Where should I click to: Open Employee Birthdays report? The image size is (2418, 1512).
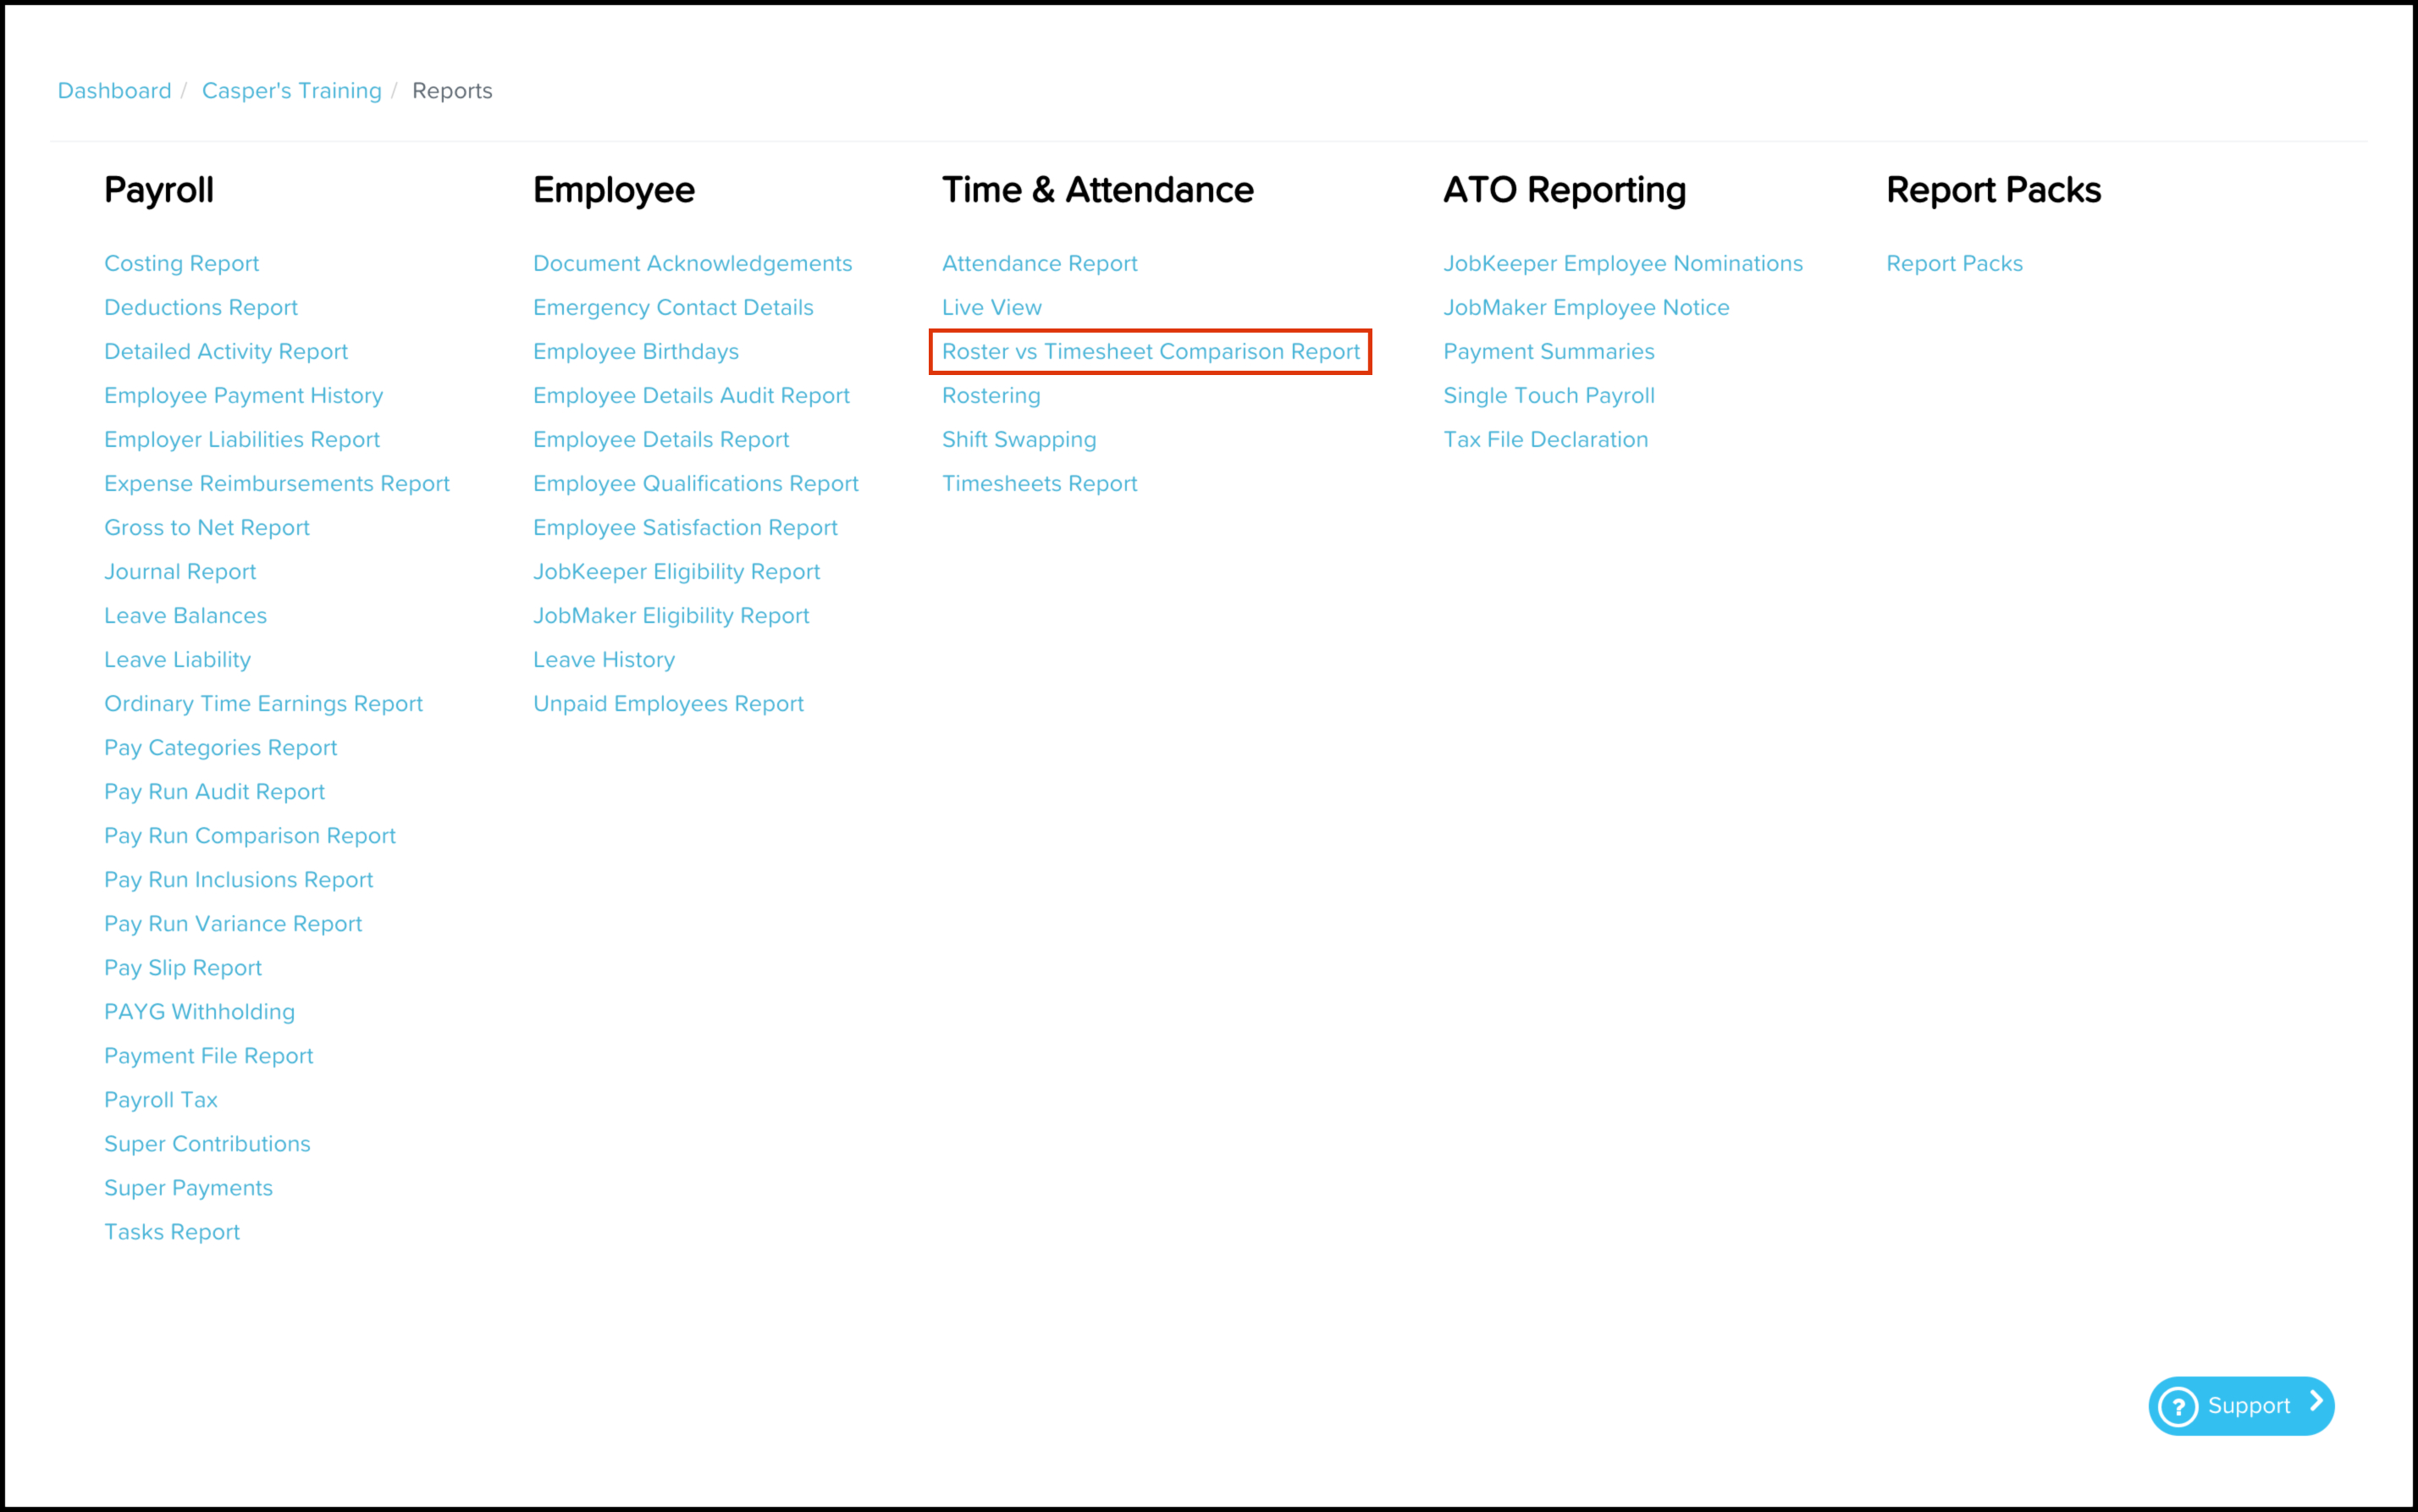[635, 352]
